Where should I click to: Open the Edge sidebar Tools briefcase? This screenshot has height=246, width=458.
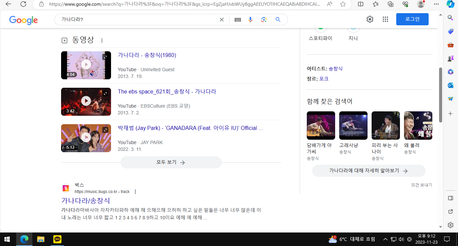click(x=450, y=45)
